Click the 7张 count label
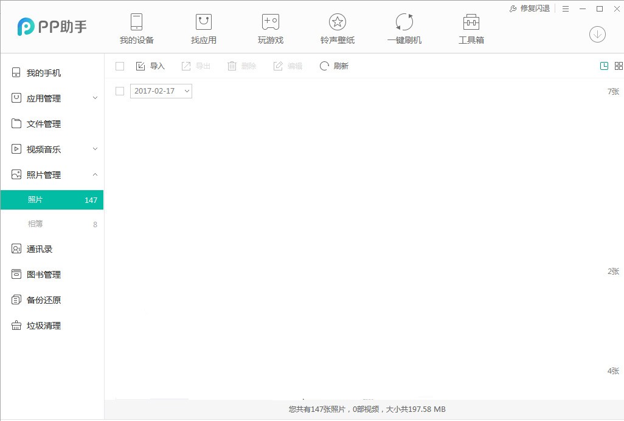This screenshot has width=624, height=421. (613, 92)
